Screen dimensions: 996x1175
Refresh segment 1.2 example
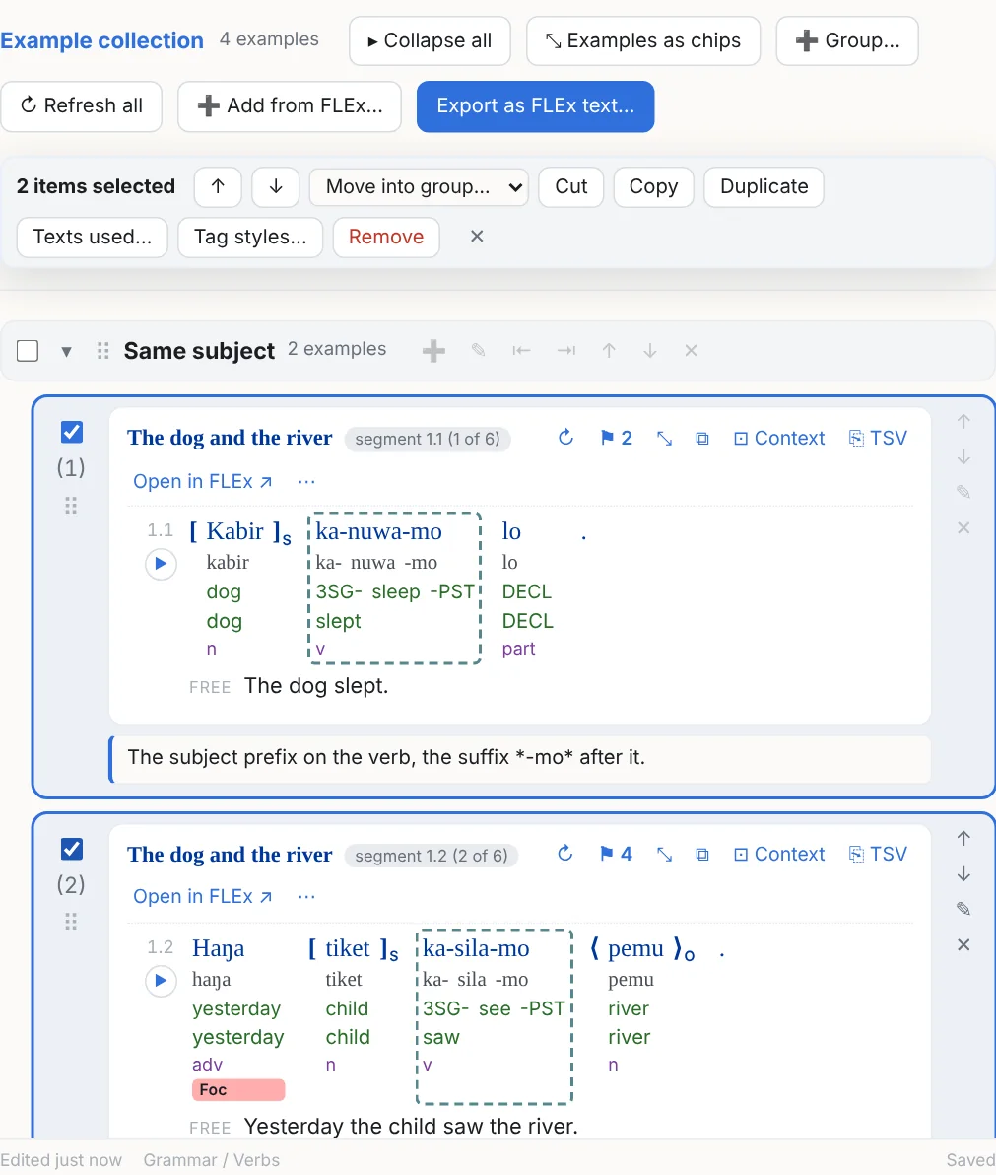coord(566,854)
